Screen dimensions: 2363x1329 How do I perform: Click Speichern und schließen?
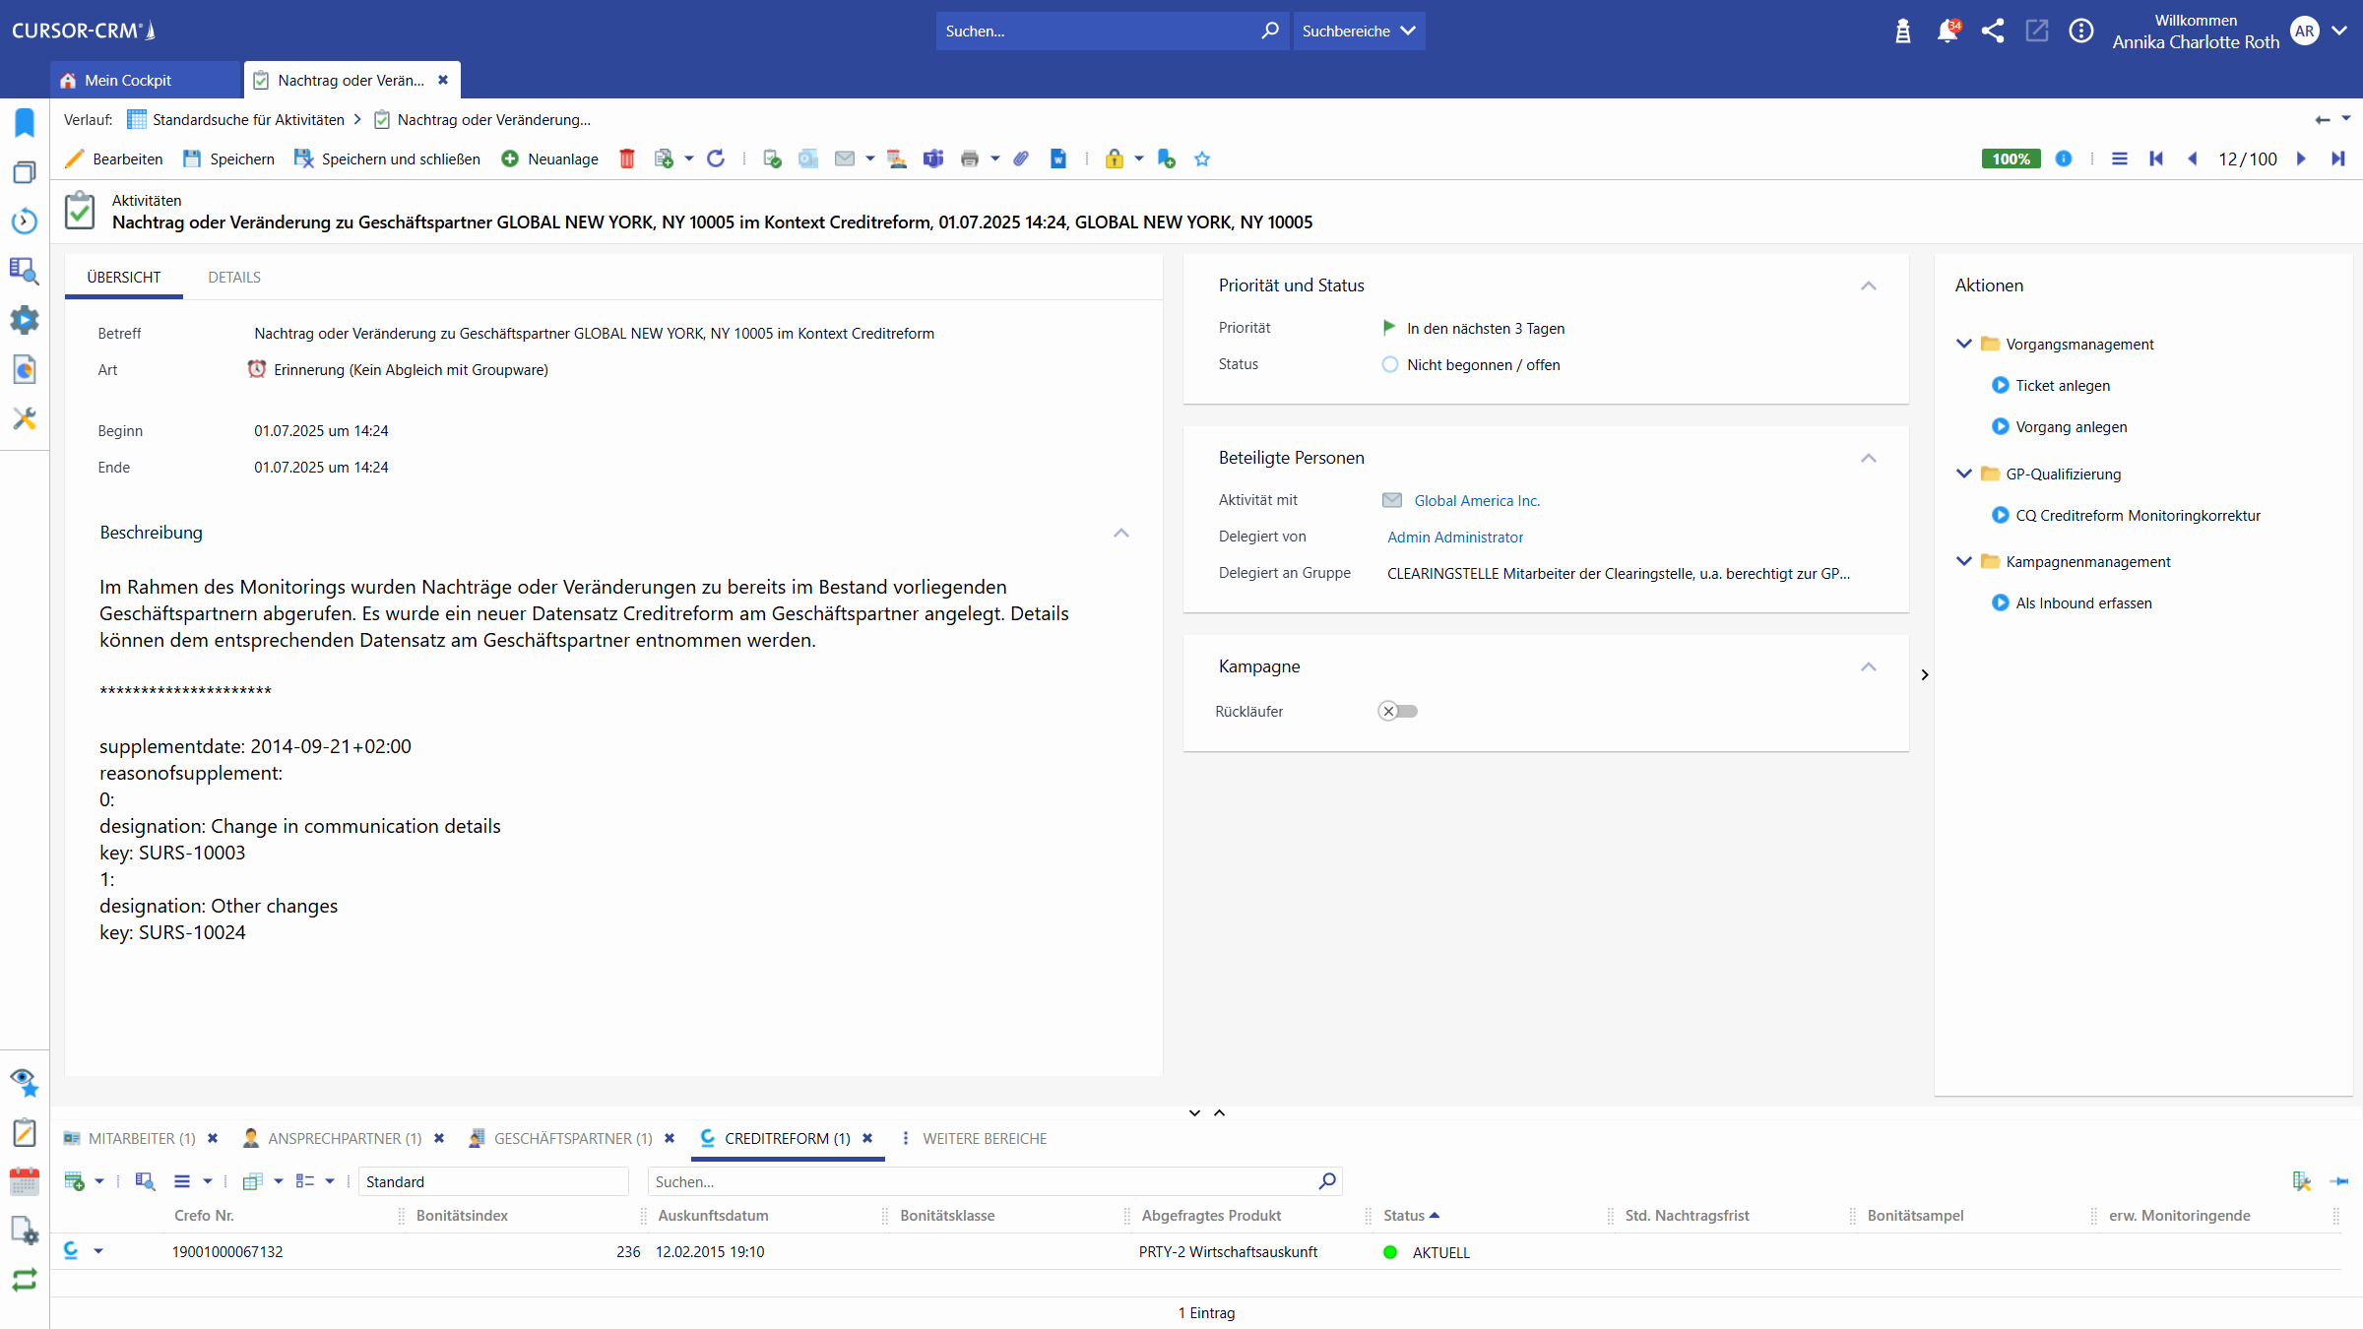(388, 158)
